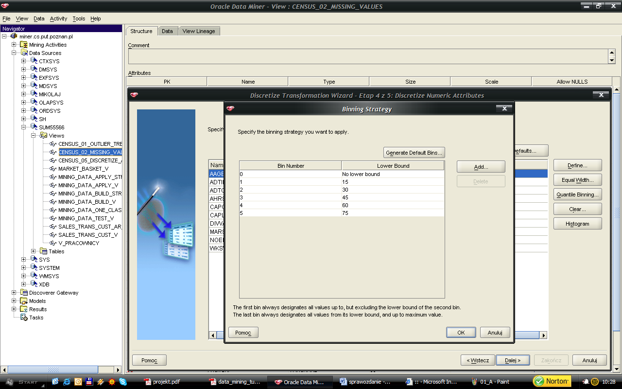Expand the SYSTEM schema node
The image size is (622, 389).
tap(24, 268)
